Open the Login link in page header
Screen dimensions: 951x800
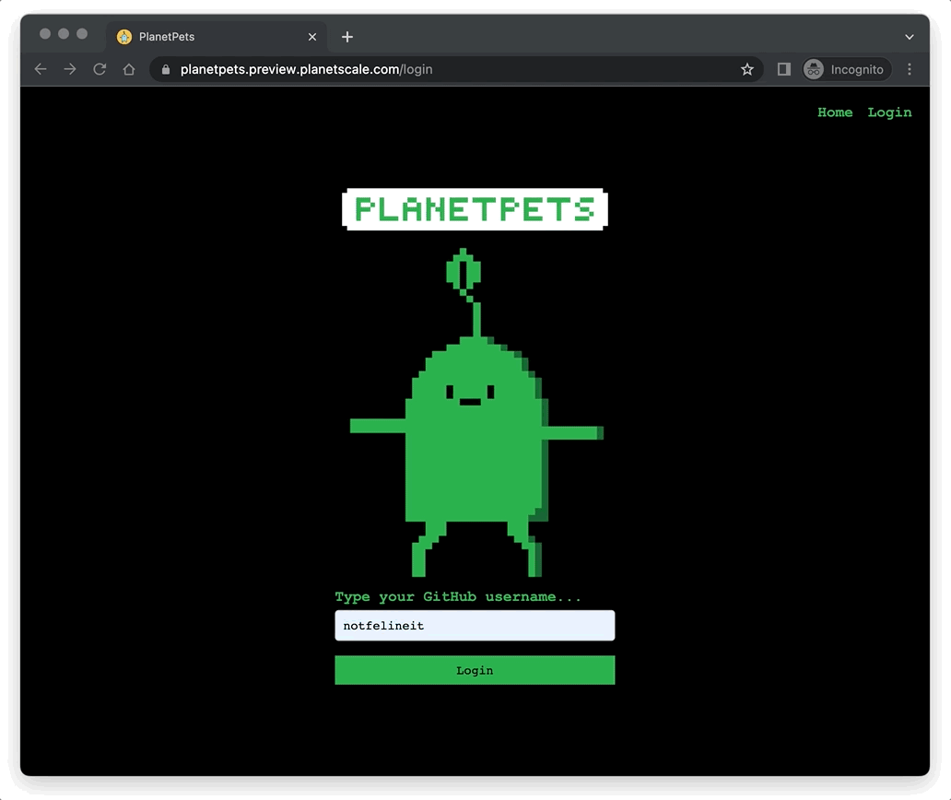[889, 112]
